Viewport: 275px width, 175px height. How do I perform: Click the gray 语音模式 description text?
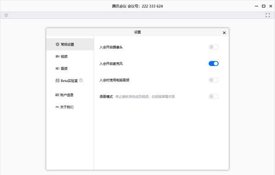[145, 97]
